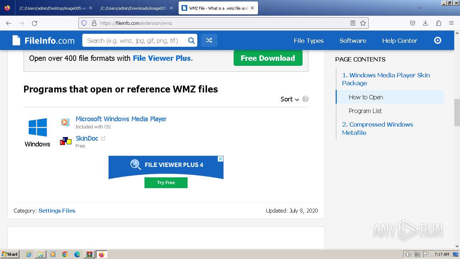Screen dimensions: 460x259
Task: Open Microsoft Edge from the taskbar
Action: (x=77, y=254)
